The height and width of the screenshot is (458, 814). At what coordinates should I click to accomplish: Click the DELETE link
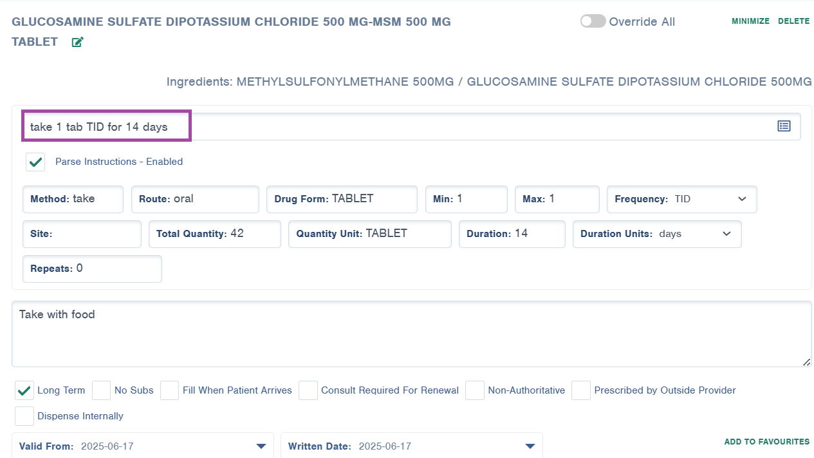(793, 21)
